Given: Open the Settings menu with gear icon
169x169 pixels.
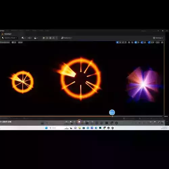Looking at the screenshot, I should point(158,38).
